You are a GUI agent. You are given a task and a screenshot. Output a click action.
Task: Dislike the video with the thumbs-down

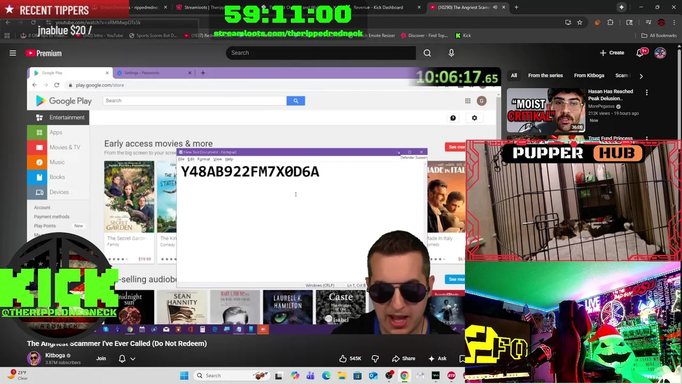click(x=375, y=358)
